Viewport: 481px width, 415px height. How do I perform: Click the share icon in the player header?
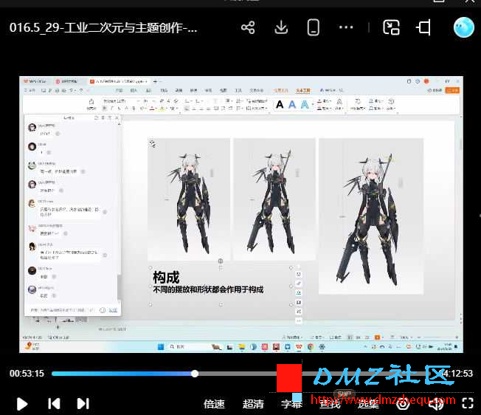pos(248,27)
